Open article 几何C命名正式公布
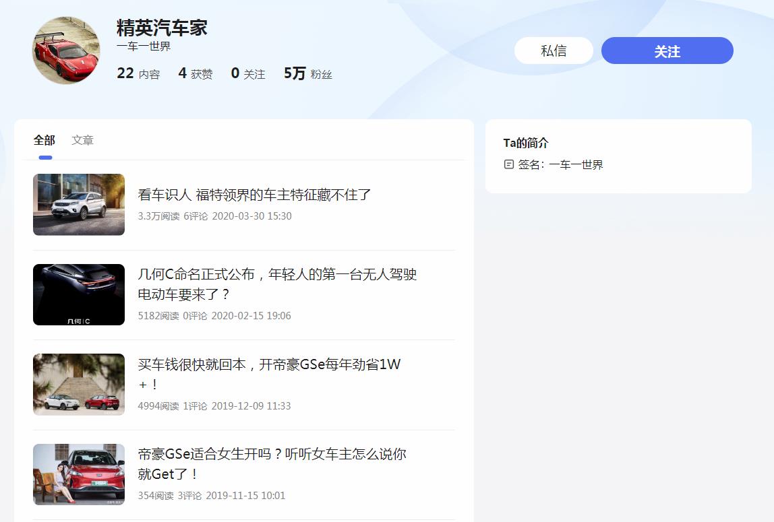Viewport: 774px width, 522px height. [x=277, y=284]
